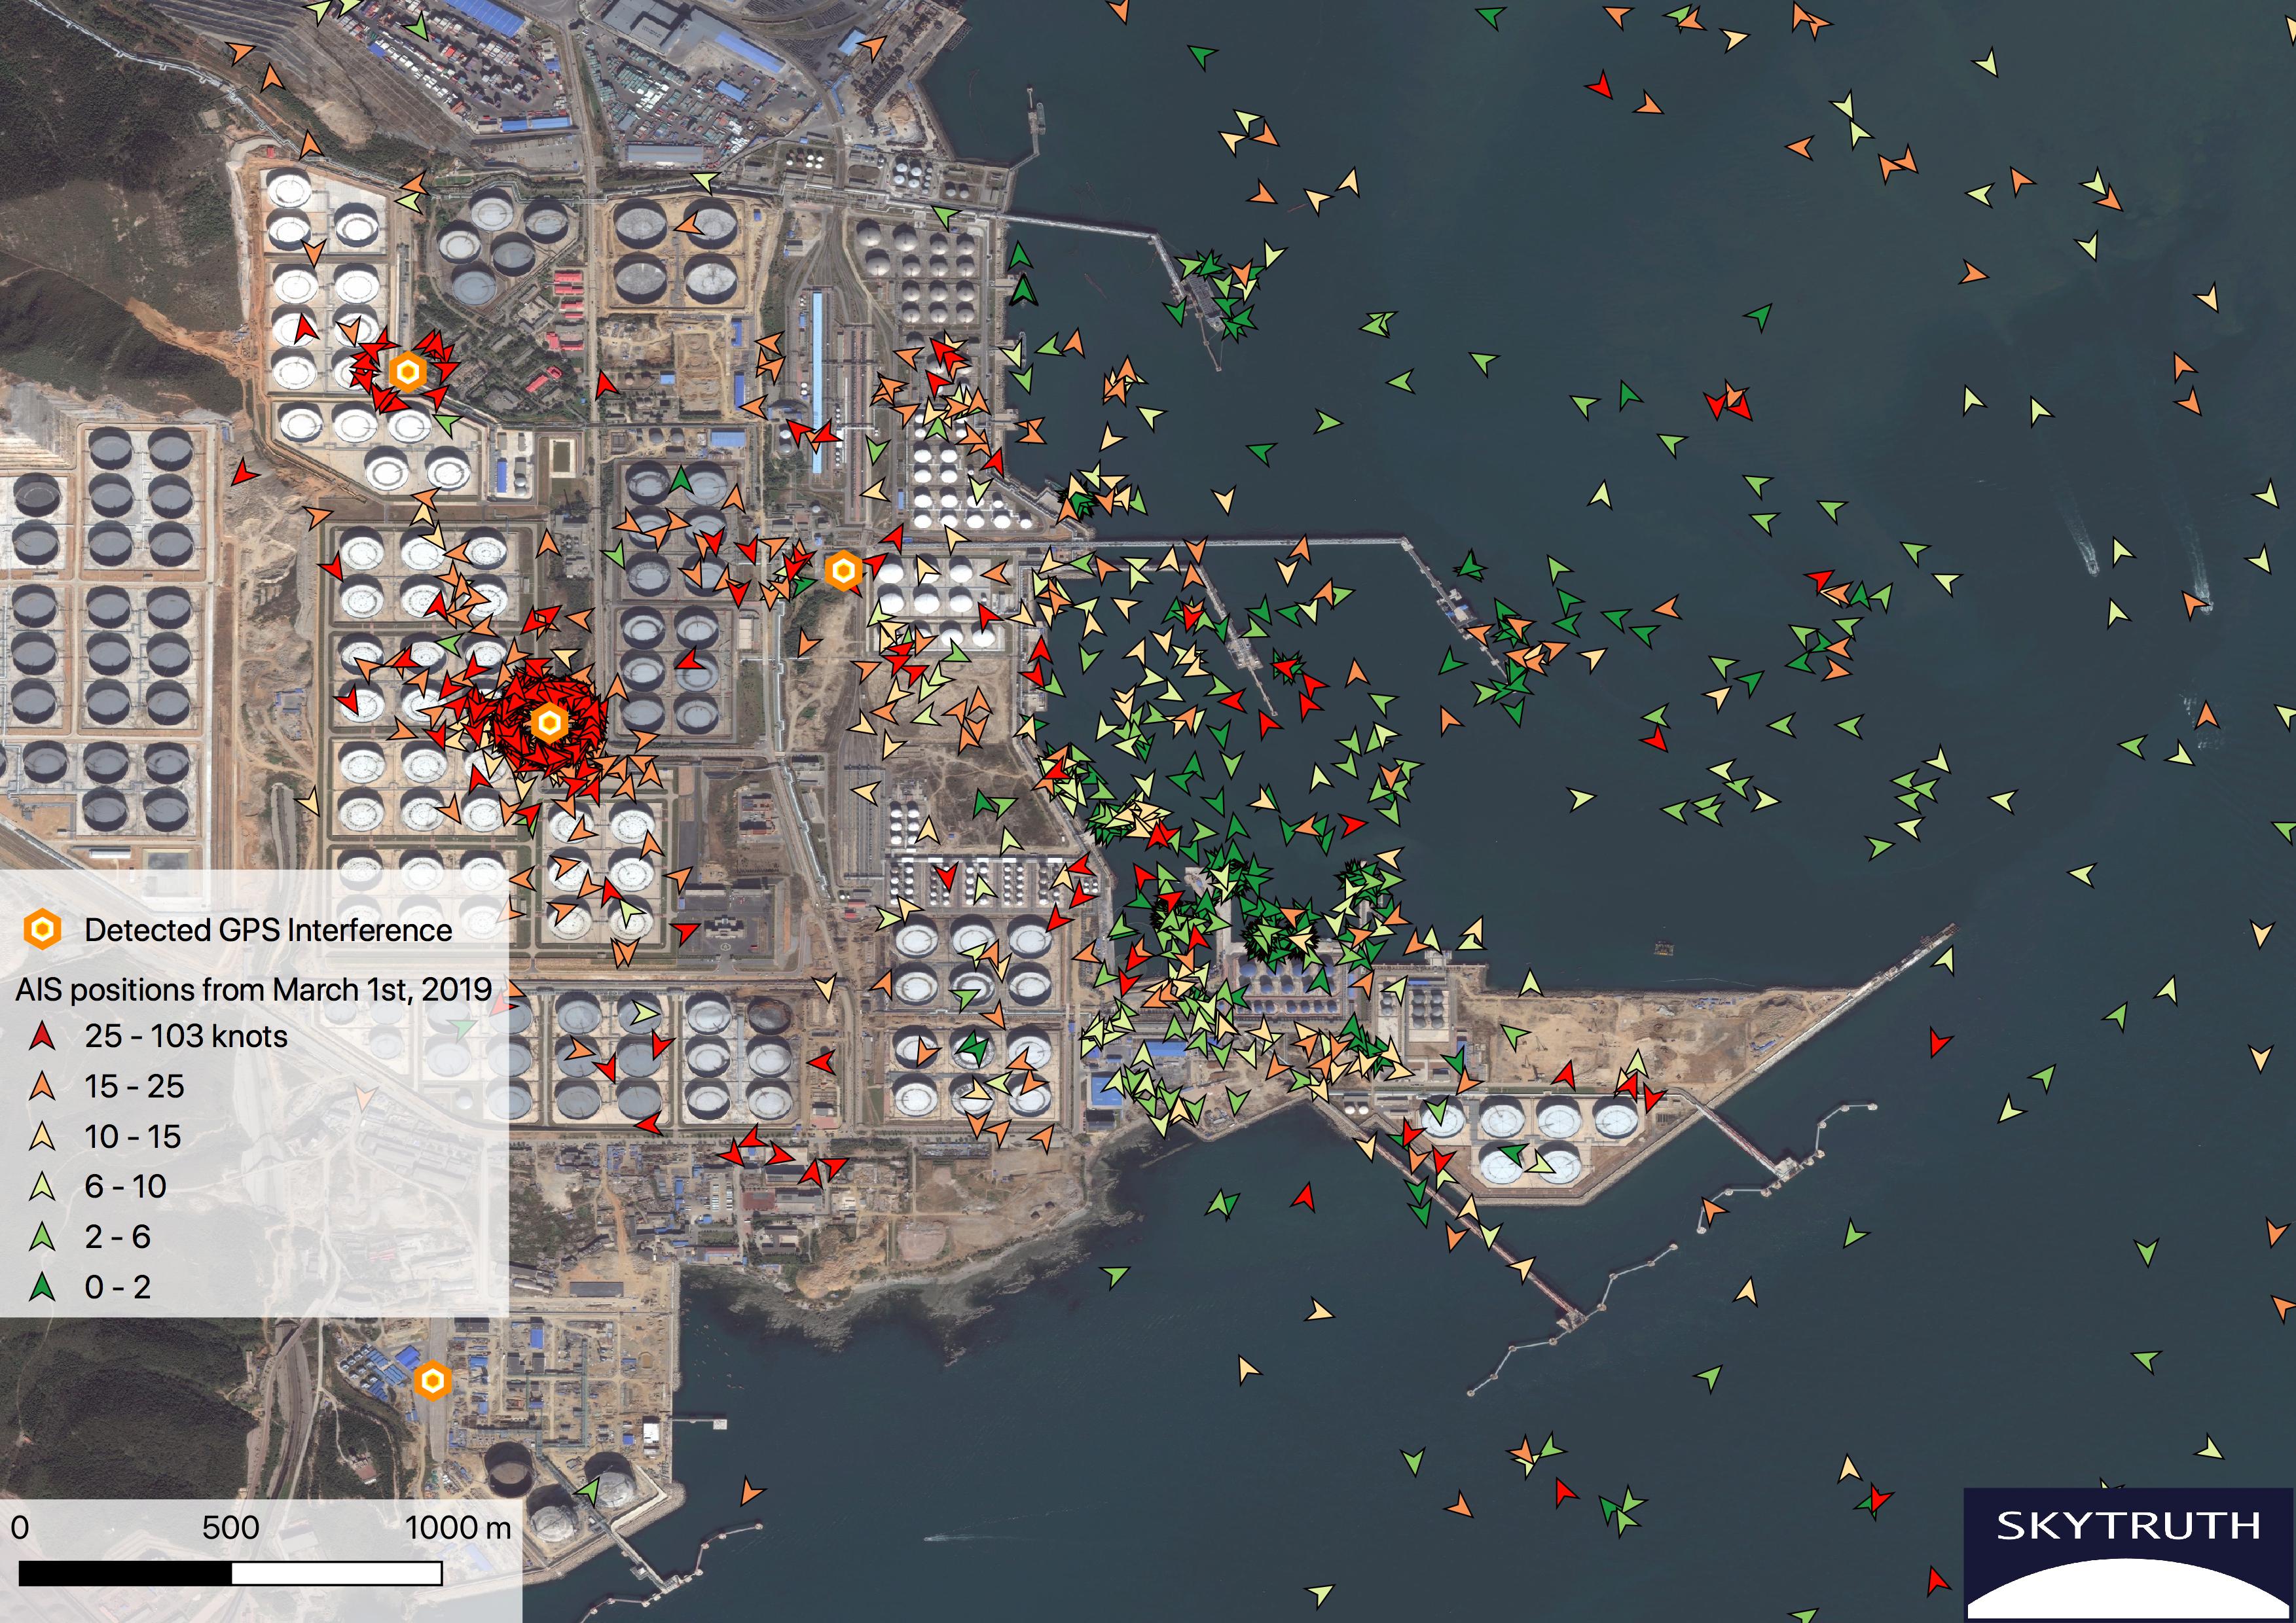Click the '6 - 10' legend text

125,1186
